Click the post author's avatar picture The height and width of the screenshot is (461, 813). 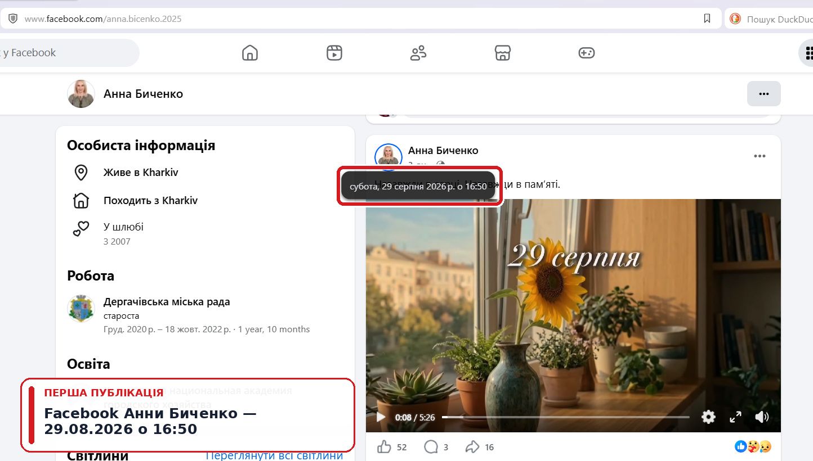(388, 156)
